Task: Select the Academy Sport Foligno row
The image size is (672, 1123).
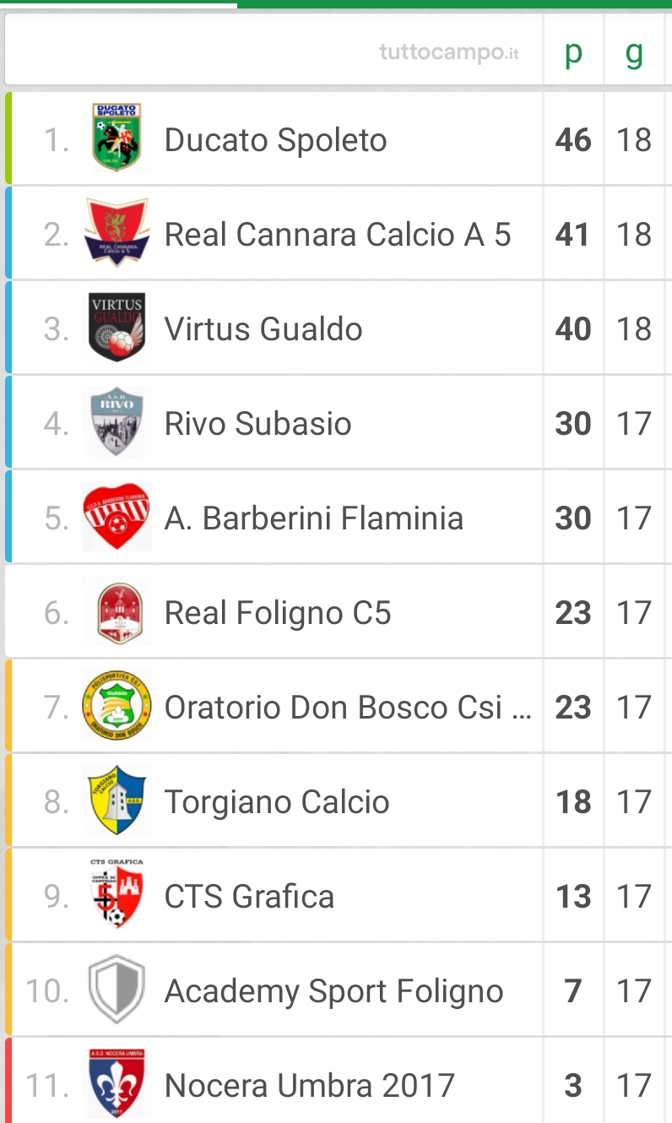Action: [339, 990]
